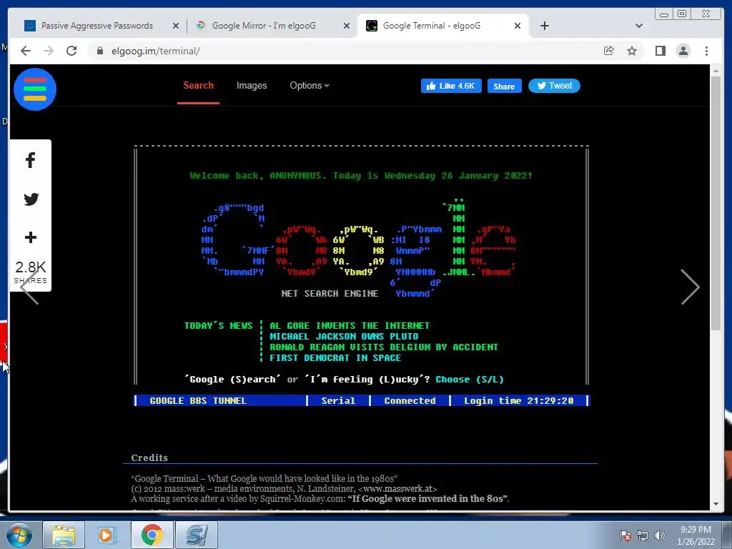Bookmark this page with the star

[632, 51]
